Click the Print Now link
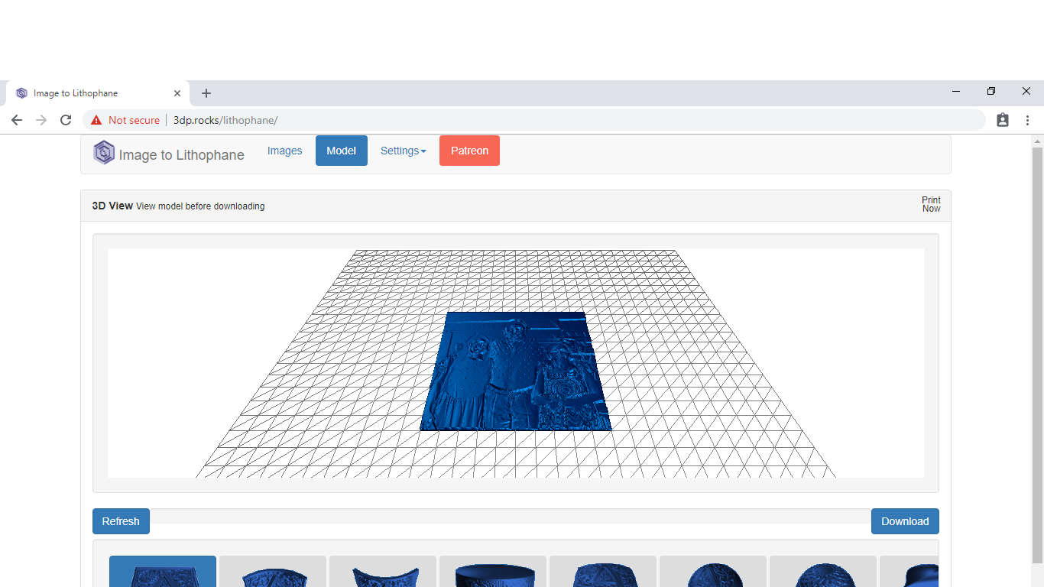Viewport: 1044px width, 587px height. click(931, 204)
